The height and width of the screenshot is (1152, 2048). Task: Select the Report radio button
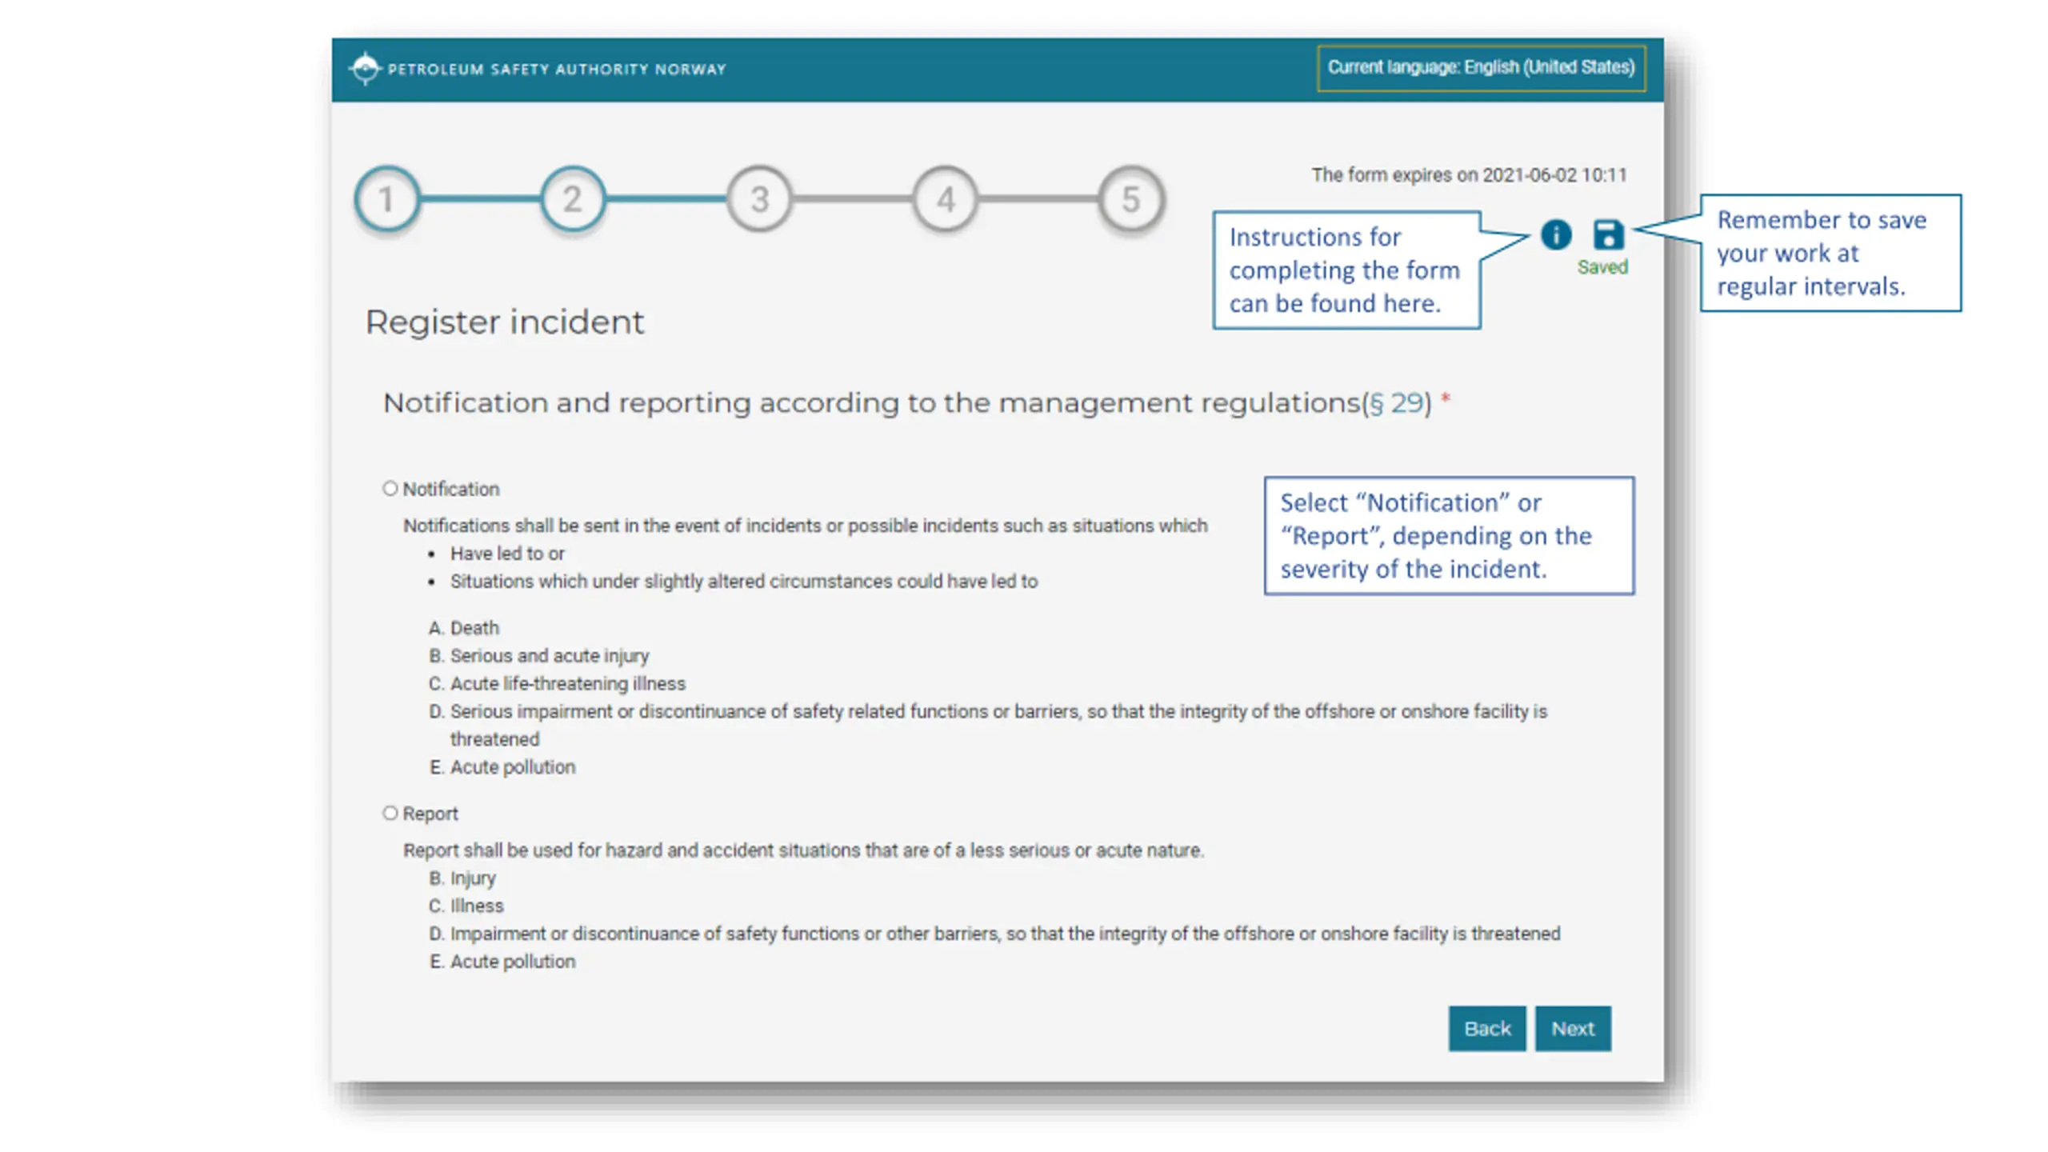(x=390, y=813)
